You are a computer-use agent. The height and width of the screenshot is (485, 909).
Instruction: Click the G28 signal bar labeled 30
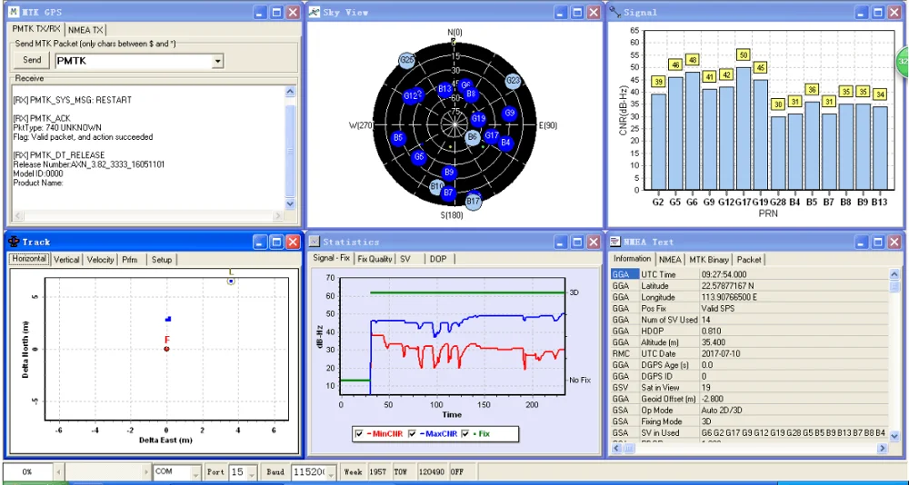(778, 153)
